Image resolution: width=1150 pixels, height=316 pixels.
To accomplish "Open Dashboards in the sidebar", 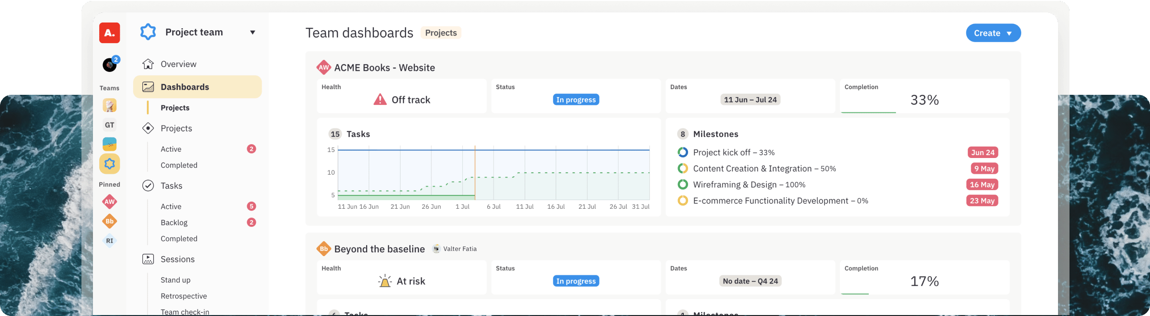I will [x=197, y=87].
